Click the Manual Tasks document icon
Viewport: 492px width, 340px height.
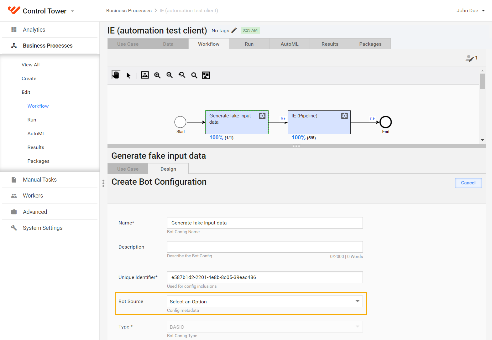coord(14,180)
